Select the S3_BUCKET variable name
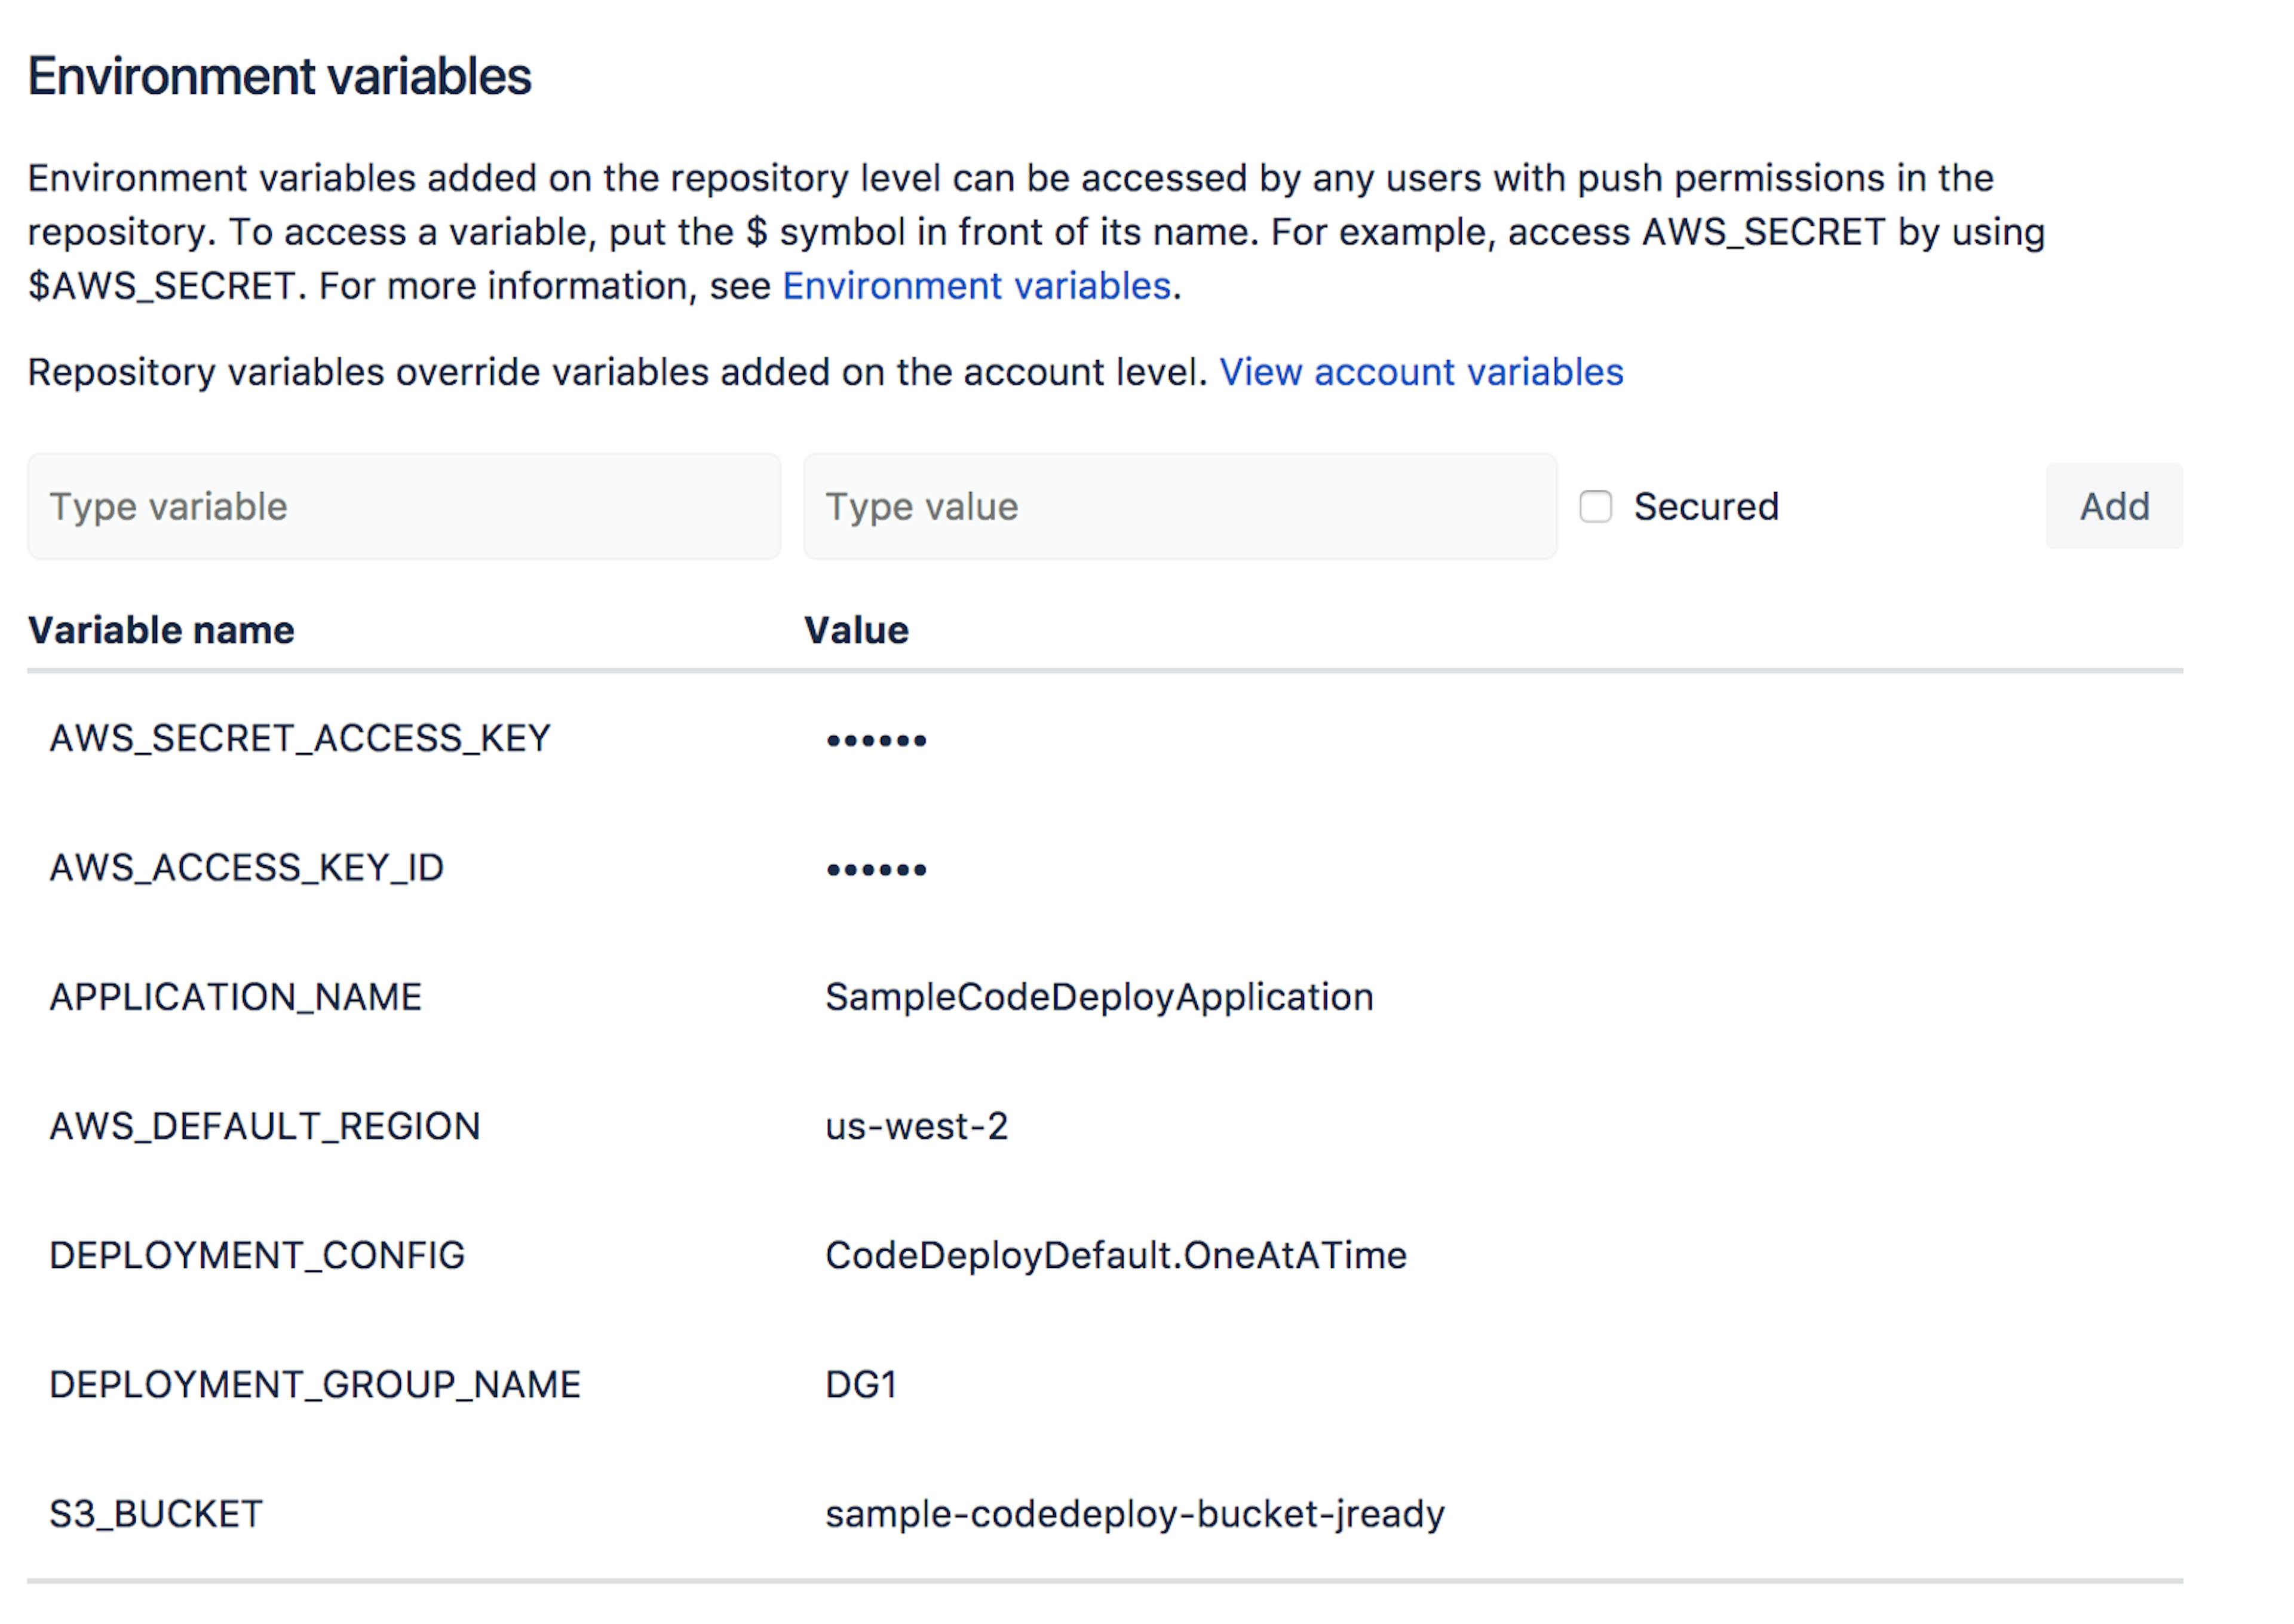The width and height of the screenshot is (2294, 1624). pos(156,1514)
